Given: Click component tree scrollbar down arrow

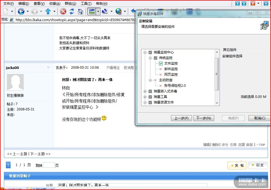Looking at the screenshot, I should 217,103.
